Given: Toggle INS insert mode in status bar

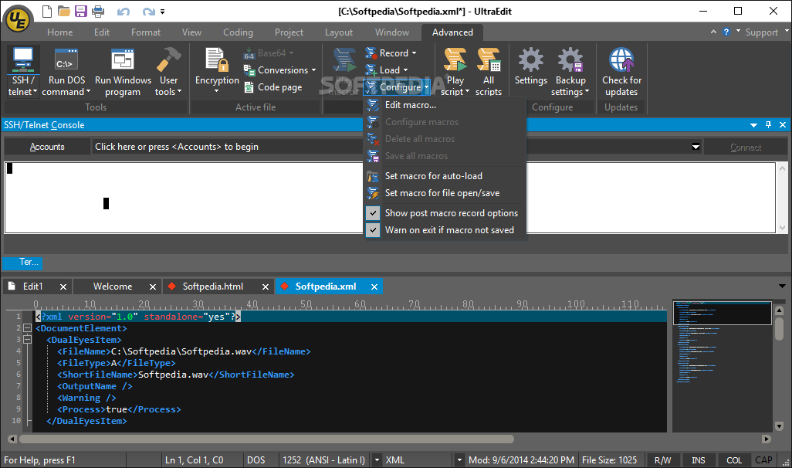Looking at the screenshot, I should coord(698,460).
